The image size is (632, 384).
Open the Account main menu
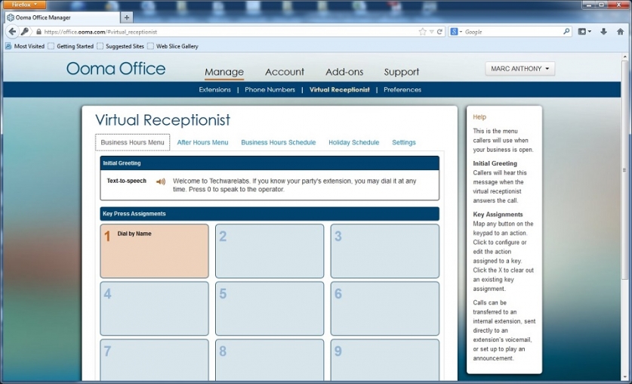coord(285,72)
